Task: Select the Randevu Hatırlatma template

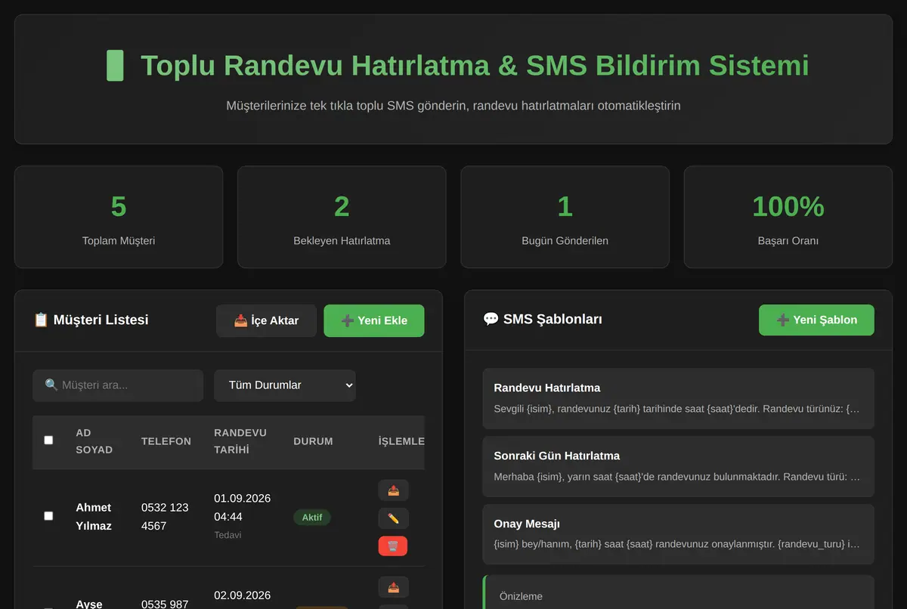Action: point(678,398)
